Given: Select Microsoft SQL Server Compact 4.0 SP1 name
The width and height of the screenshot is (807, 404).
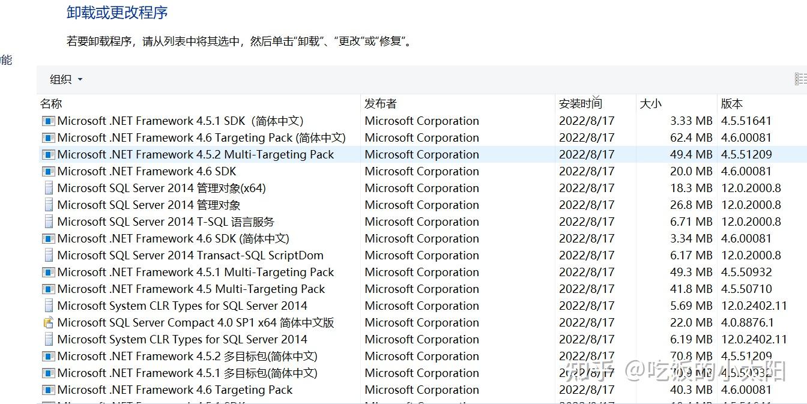Looking at the screenshot, I should [x=196, y=322].
